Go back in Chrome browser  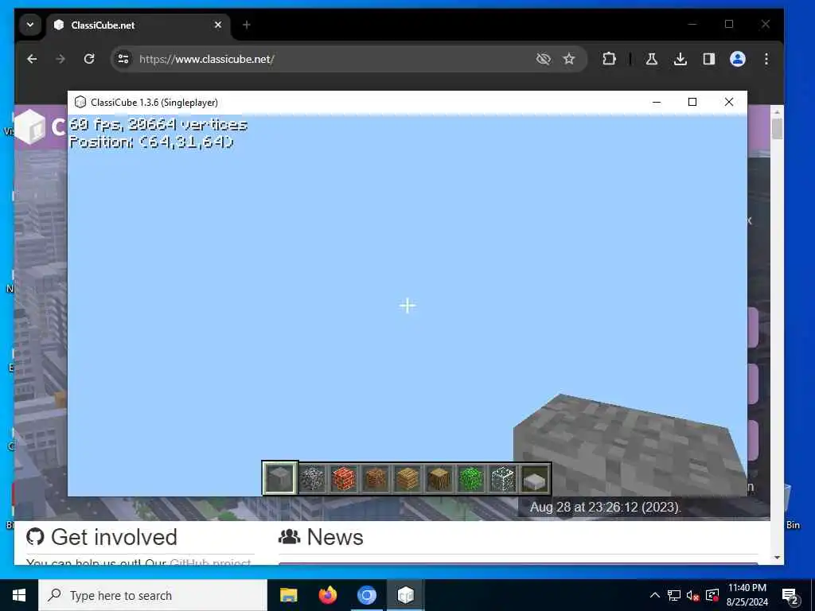coord(32,59)
